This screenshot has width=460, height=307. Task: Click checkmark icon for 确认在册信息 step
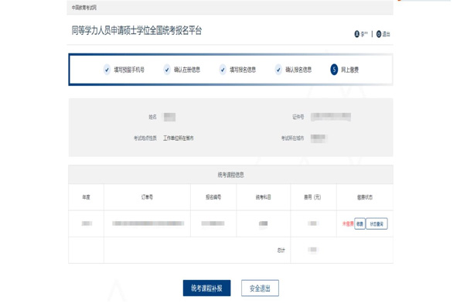tap(167, 70)
